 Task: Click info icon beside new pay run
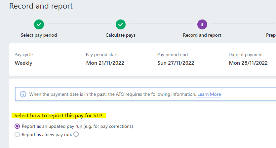[x=76, y=134]
